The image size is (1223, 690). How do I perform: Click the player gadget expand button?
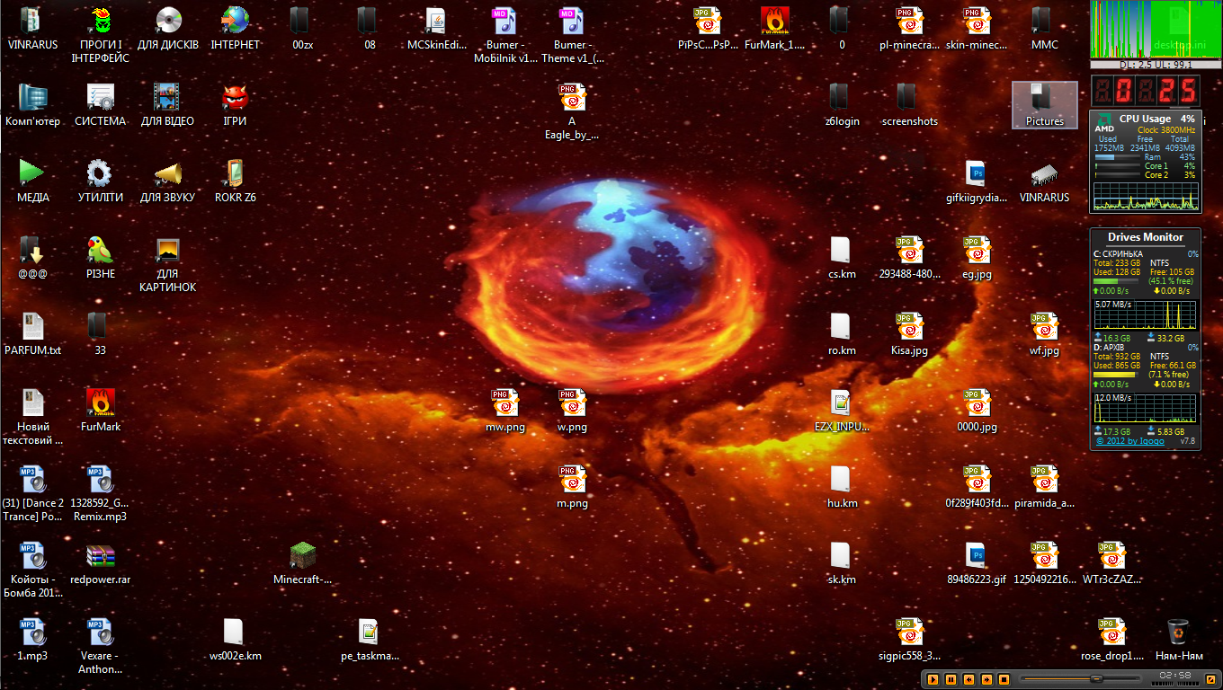tap(1210, 678)
